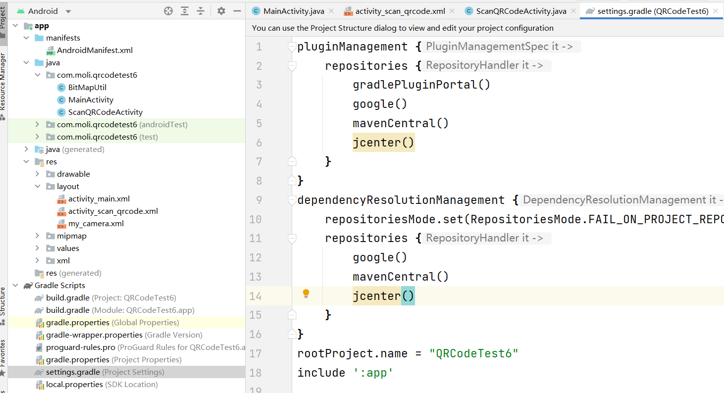Select ScanQRCodeActivity class in tree
724x393 pixels.
(100, 112)
